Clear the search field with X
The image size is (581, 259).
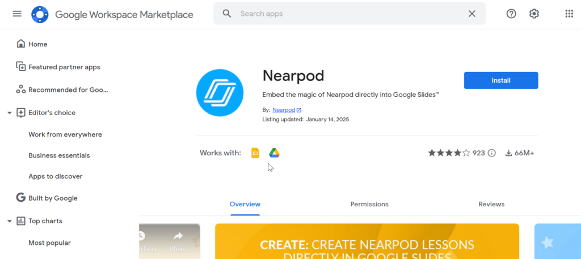coord(471,14)
